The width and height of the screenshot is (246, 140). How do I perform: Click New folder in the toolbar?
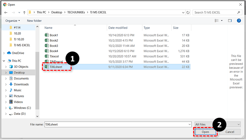(34, 20)
